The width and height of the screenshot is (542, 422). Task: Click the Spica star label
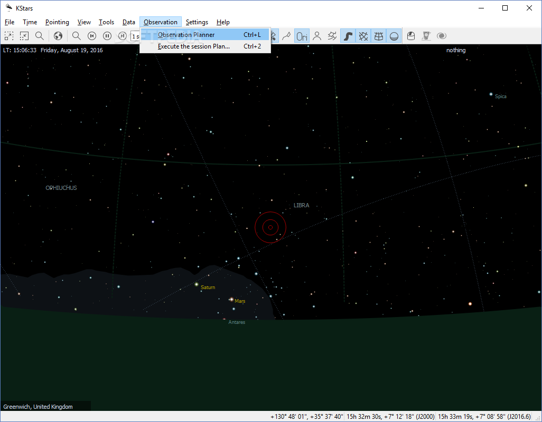click(500, 97)
